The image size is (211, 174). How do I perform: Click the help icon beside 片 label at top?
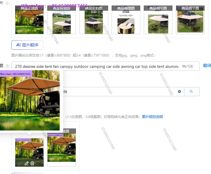pyautogui.click(x=7, y=3)
